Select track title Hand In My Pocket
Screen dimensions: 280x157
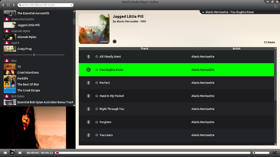point(112,96)
